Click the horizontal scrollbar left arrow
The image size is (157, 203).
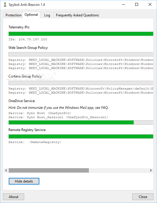6,170
